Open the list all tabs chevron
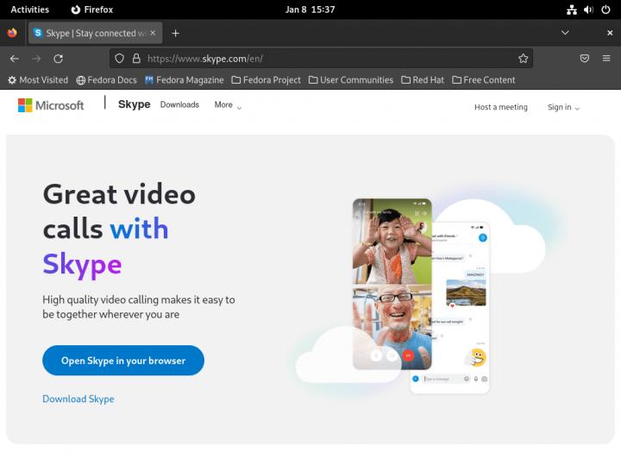This screenshot has width=621, height=466. pyautogui.click(x=565, y=33)
